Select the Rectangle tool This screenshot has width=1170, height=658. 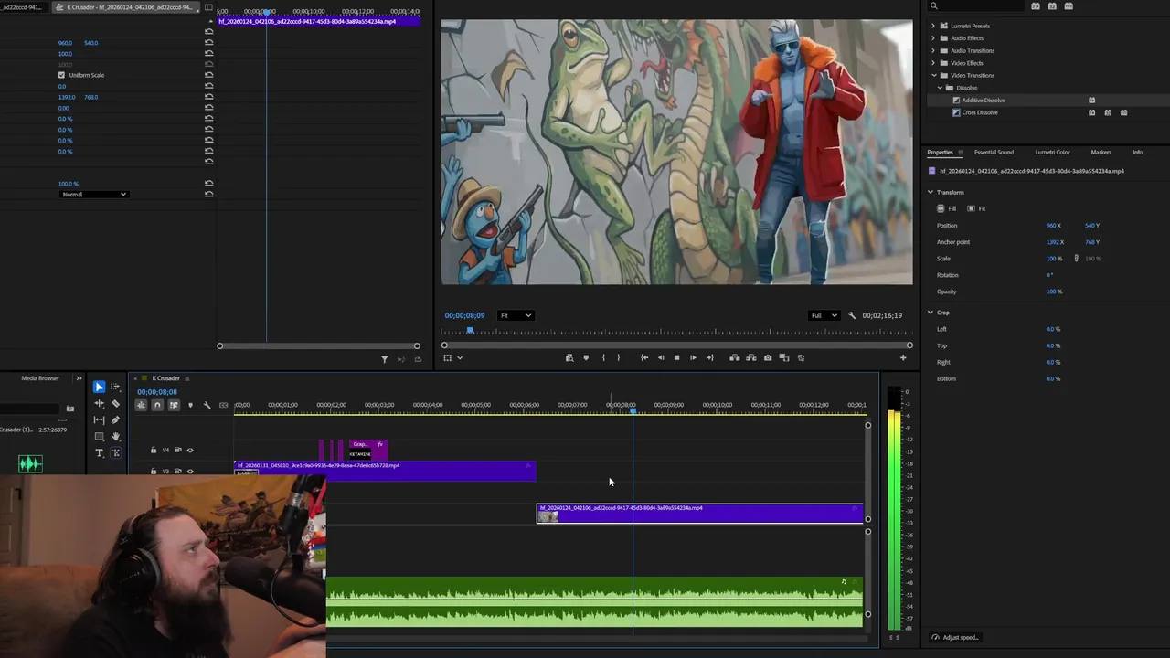[99, 436]
